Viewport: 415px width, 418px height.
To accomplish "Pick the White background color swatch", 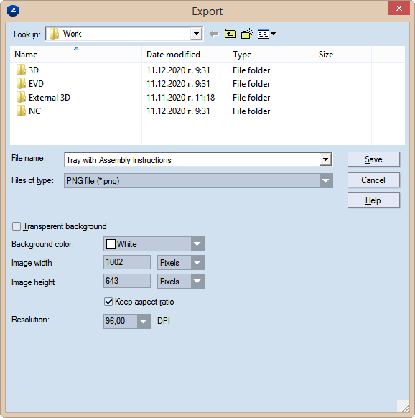I will click(x=111, y=244).
